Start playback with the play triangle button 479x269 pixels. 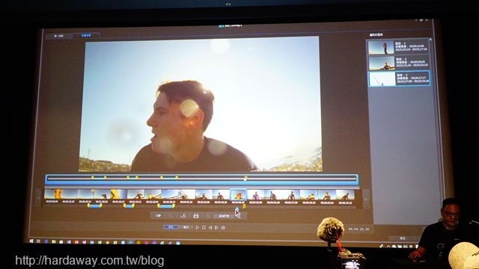pyautogui.click(x=198, y=227)
